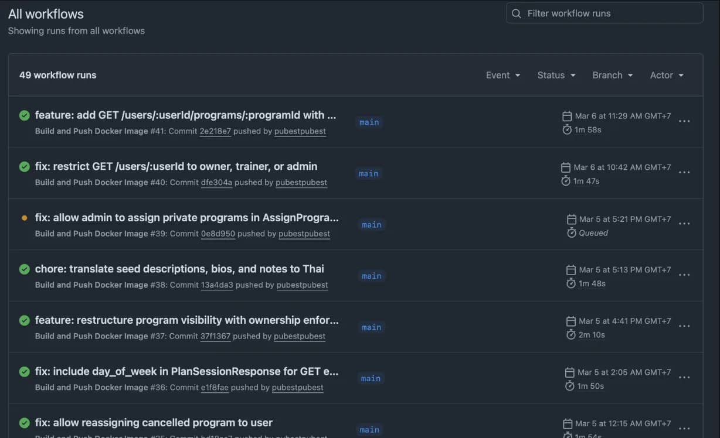
Task: Open three-dot menu for run #37
Action: click(684, 326)
